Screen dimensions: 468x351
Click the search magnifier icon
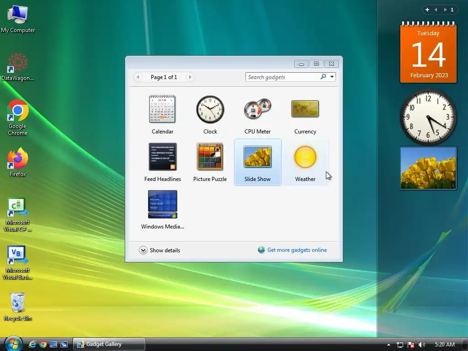323,77
